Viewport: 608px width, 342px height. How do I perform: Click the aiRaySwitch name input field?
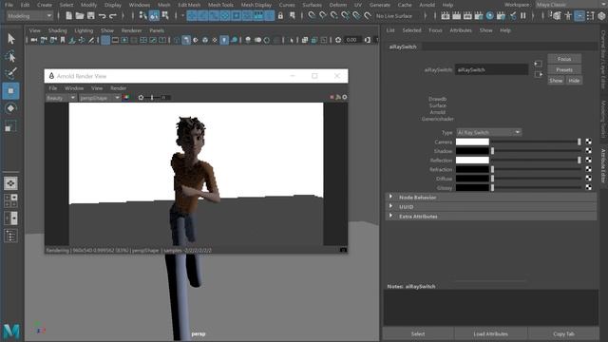tap(491, 69)
